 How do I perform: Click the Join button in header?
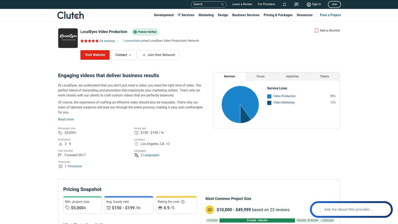click(334, 4)
